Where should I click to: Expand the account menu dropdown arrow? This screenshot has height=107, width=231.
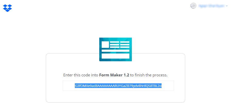(x=227, y=6)
